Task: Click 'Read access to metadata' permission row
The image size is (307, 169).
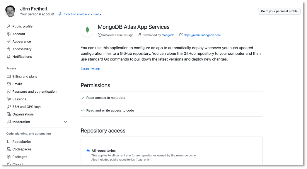Action: click(171, 98)
